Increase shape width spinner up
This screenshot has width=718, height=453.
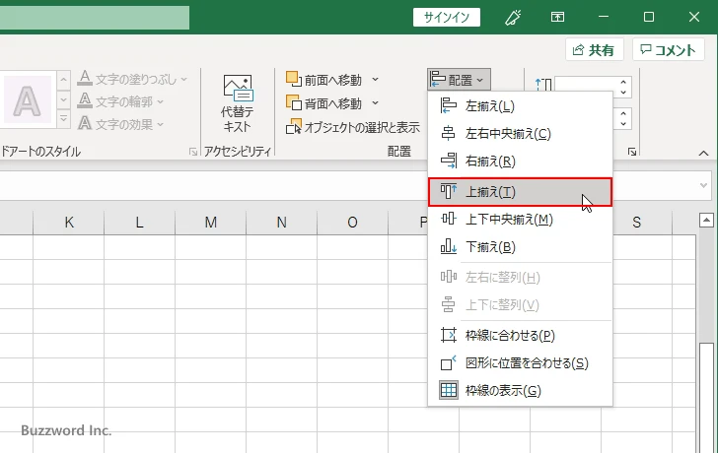coord(623,114)
